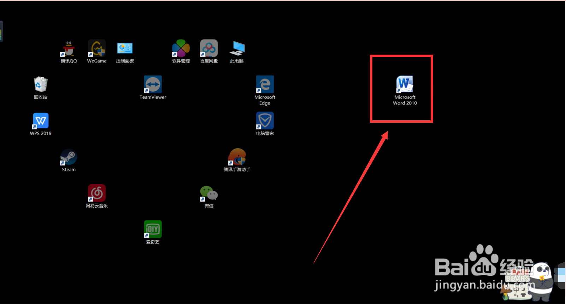The width and height of the screenshot is (566, 304).
Task: Click the "TeamViewer" icon label text
Action: (153, 97)
